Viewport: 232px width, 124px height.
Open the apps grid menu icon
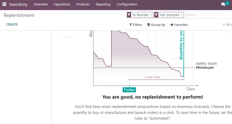tap(4, 4)
